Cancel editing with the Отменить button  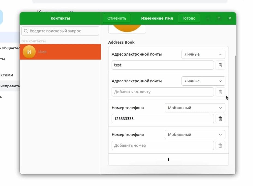(117, 18)
